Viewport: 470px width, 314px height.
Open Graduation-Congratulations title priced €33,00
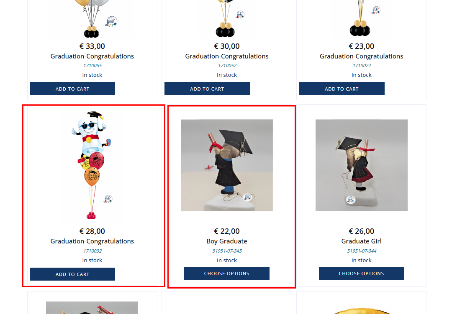click(92, 56)
